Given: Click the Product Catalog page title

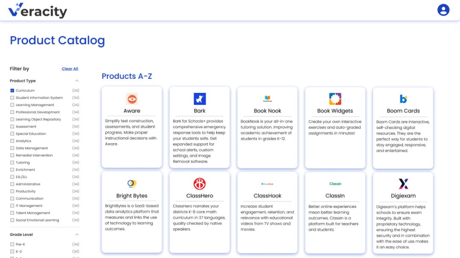Looking at the screenshot, I should tap(57, 40).
